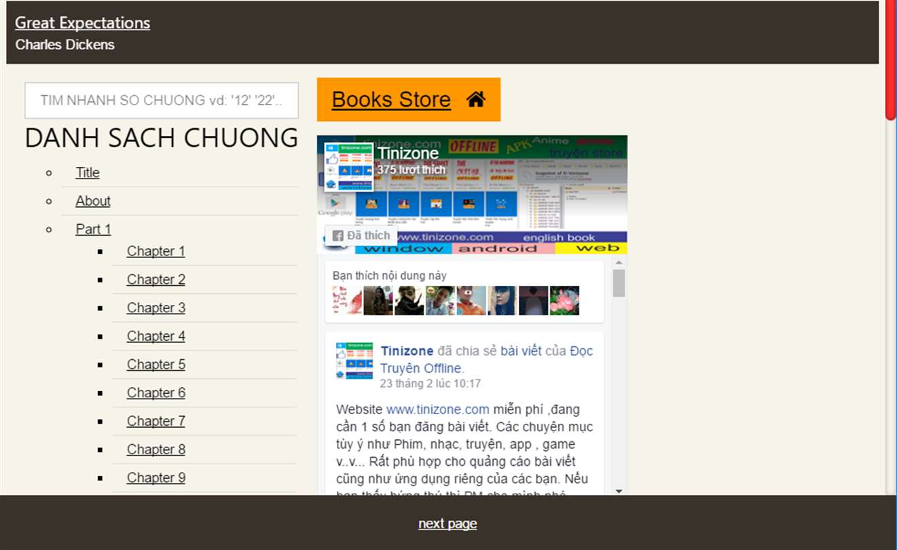
Task: Click the Facebook widget scroll up arrow
Action: coord(619,261)
